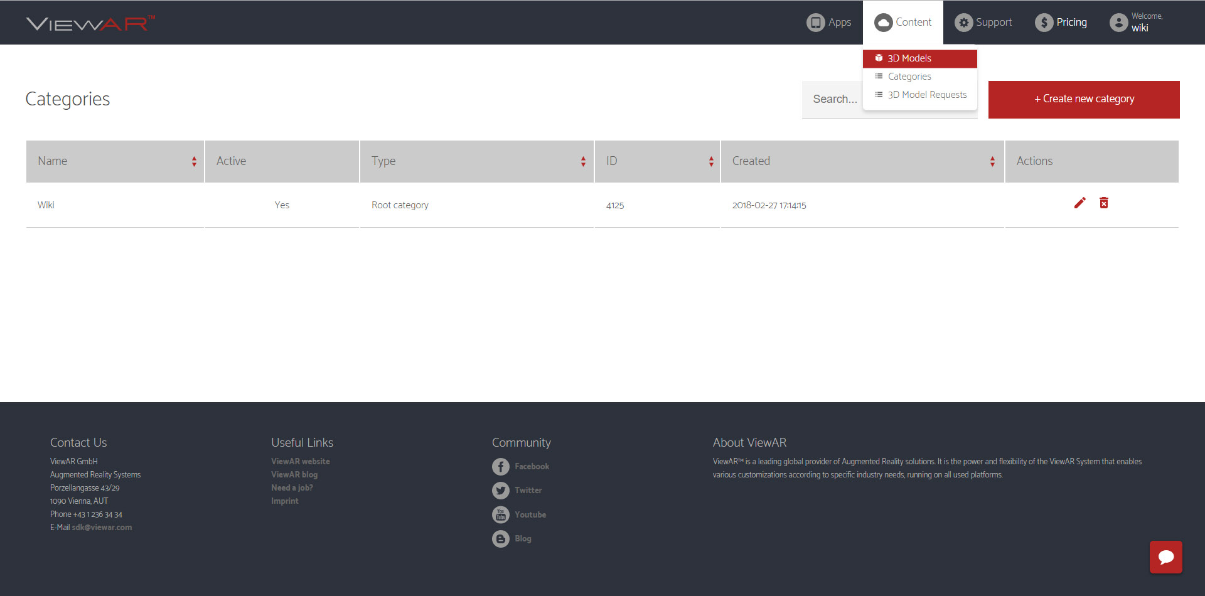1205x596 pixels.
Task: Sort categories by Type column arrows
Action: click(x=583, y=162)
